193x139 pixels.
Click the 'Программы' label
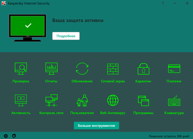143,113
